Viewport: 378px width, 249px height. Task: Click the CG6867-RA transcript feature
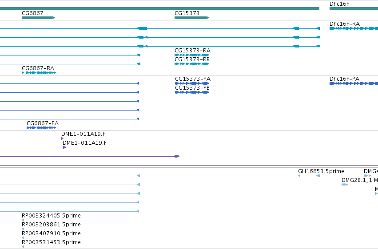click(x=39, y=73)
